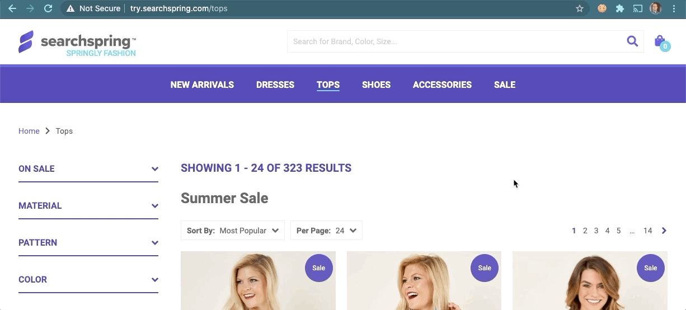
Task: Expand the Color filter section
Action: [x=88, y=280]
